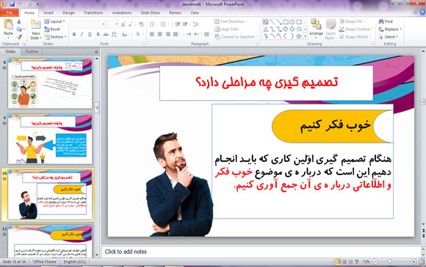
Task: Choose the 5-Point Star shape
Action: pyautogui.click(x=299, y=36)
